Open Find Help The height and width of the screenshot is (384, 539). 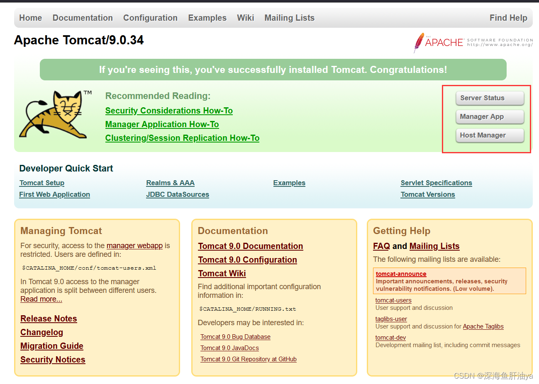click(508, 18)
